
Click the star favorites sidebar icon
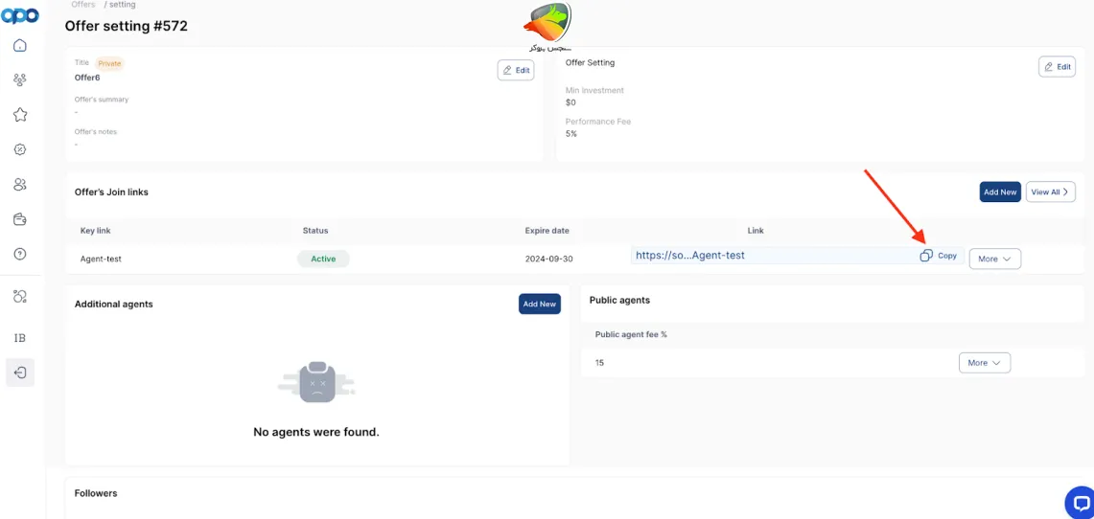point(20,115)
